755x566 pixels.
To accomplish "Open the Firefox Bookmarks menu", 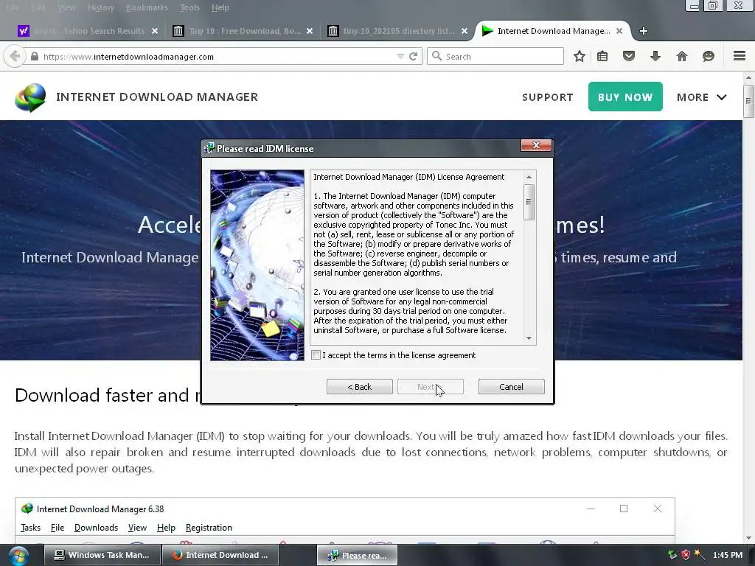I will coord(147,7).
